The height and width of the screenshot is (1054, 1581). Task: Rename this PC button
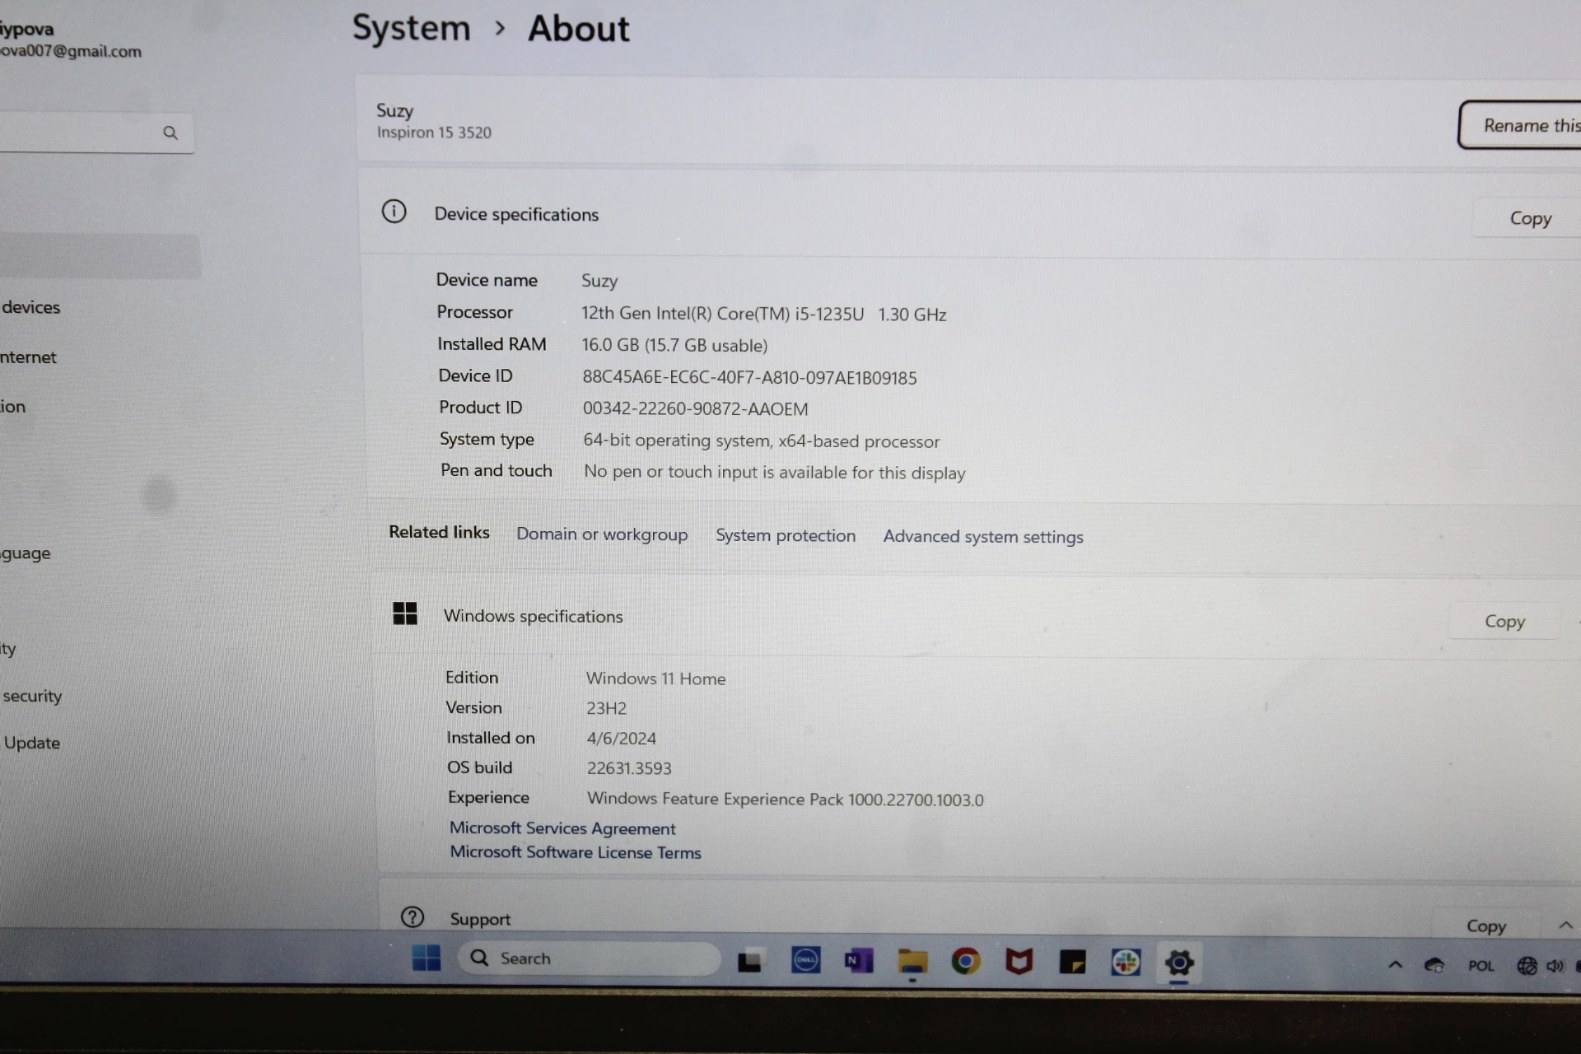1520,125
